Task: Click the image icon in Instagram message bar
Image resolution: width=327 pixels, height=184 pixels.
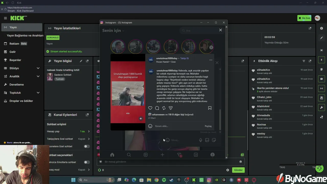Action: pyautogui.click(x=207, y=140)
